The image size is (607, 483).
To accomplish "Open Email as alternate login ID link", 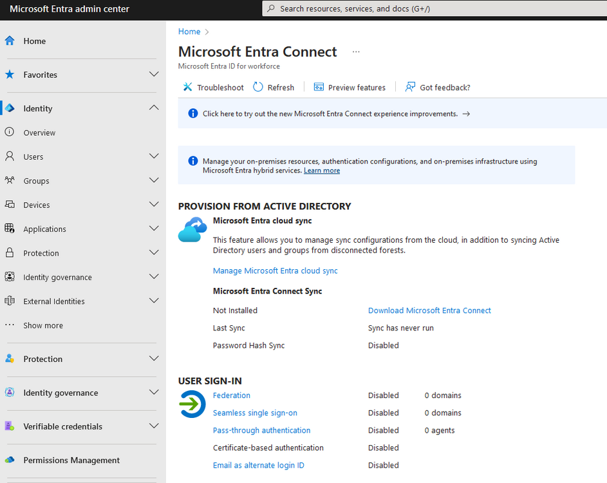I will 259,465.
